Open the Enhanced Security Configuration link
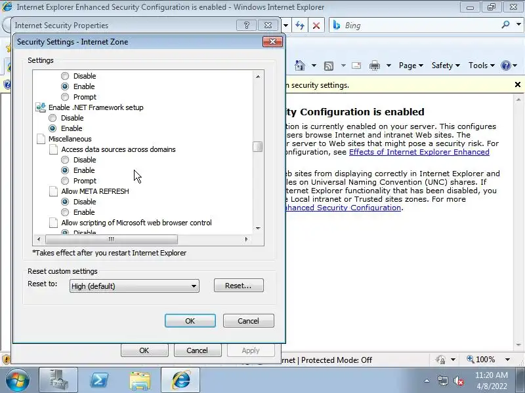The height and width of the screenshot is (393, 525). (343, 208)
